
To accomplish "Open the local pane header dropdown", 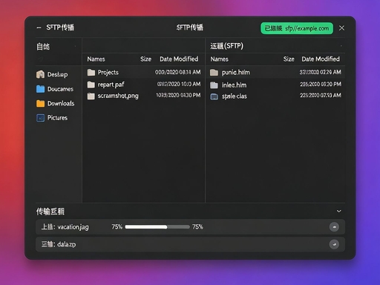I will coord(75,46).
